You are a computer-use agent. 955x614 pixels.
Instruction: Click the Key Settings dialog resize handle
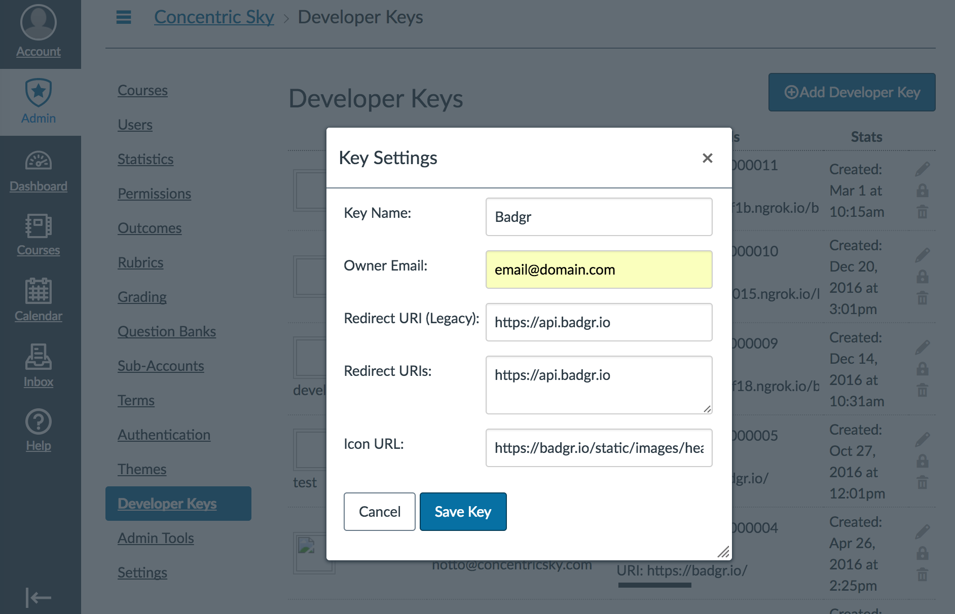tap(724, 552)
